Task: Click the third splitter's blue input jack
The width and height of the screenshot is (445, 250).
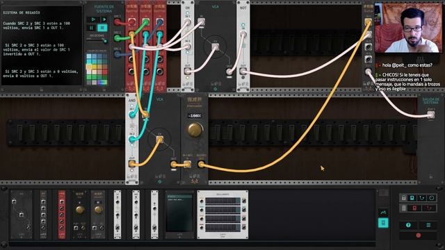Action: click(x=160, y=22)
